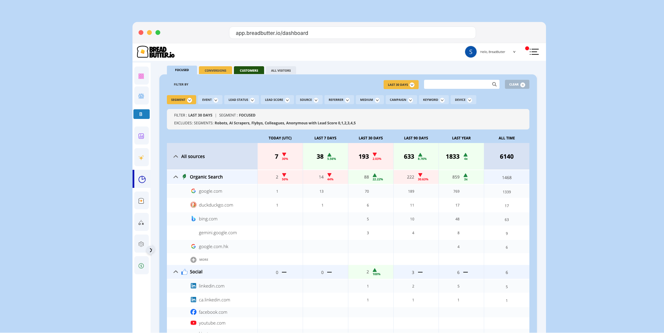Open the AI sparkle sidebar icon

(x=141, y=157)
